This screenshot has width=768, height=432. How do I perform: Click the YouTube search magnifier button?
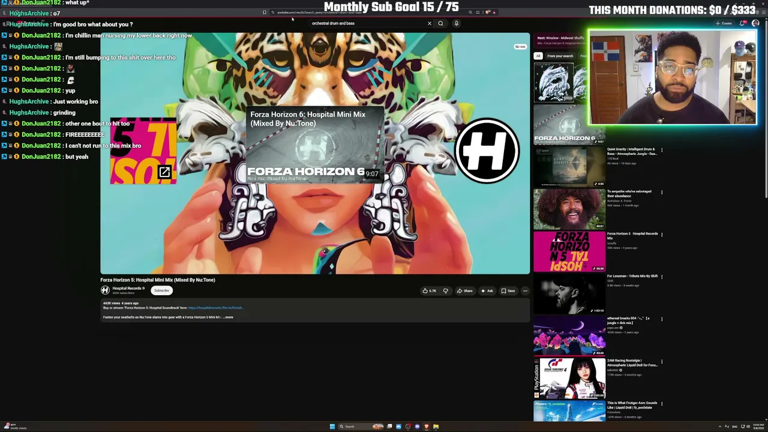(x=440, y=23)
